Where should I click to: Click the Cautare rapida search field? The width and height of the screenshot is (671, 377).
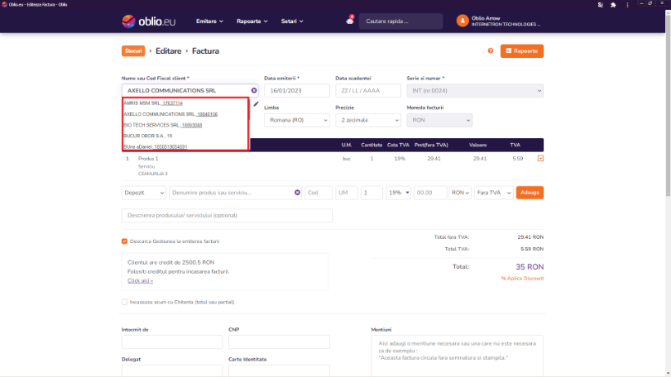click(401, 20)
